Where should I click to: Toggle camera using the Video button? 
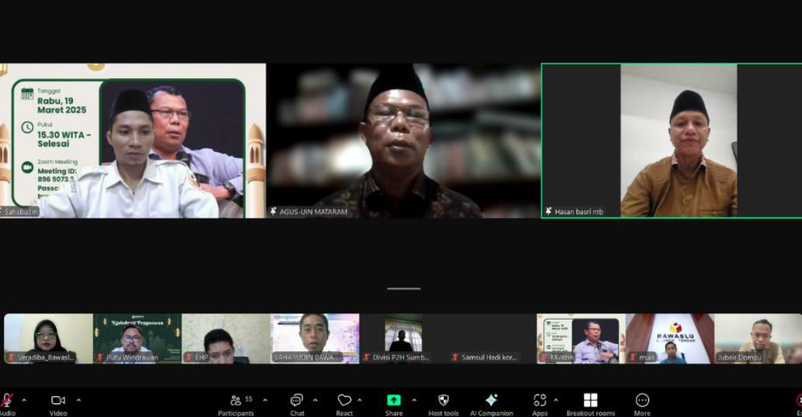58,400
